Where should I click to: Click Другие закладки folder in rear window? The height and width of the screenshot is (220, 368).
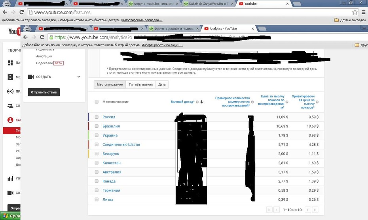pos(350,20)
